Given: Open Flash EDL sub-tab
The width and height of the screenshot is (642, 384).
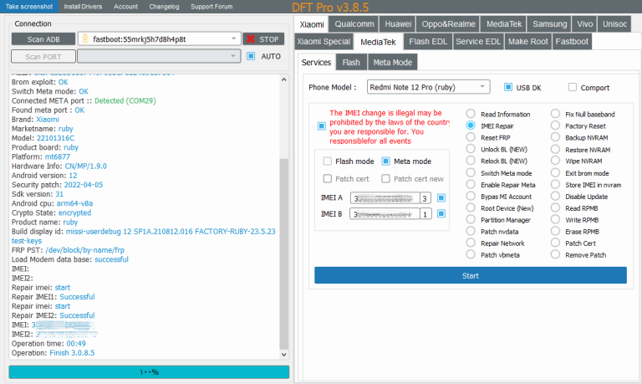Looking at the screenshot, I should tap(428, 41).
